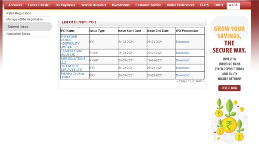Go to Prev page of IPO list
259x147 pixels.
click(181, 81)
